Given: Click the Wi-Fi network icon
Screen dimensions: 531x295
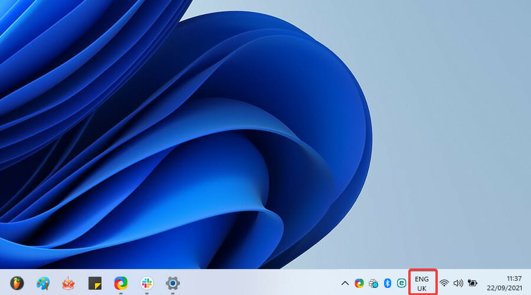Looking at the screenshot, I should coord(444,283).
